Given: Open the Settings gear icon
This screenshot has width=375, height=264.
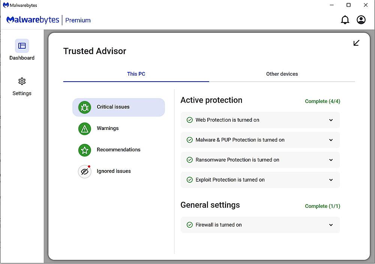Looking at the screenshot, I should tap(22, 81).
